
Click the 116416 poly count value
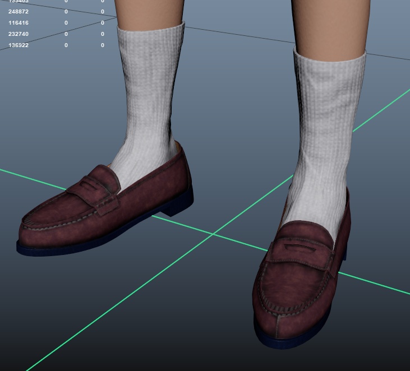pos(19,23)
